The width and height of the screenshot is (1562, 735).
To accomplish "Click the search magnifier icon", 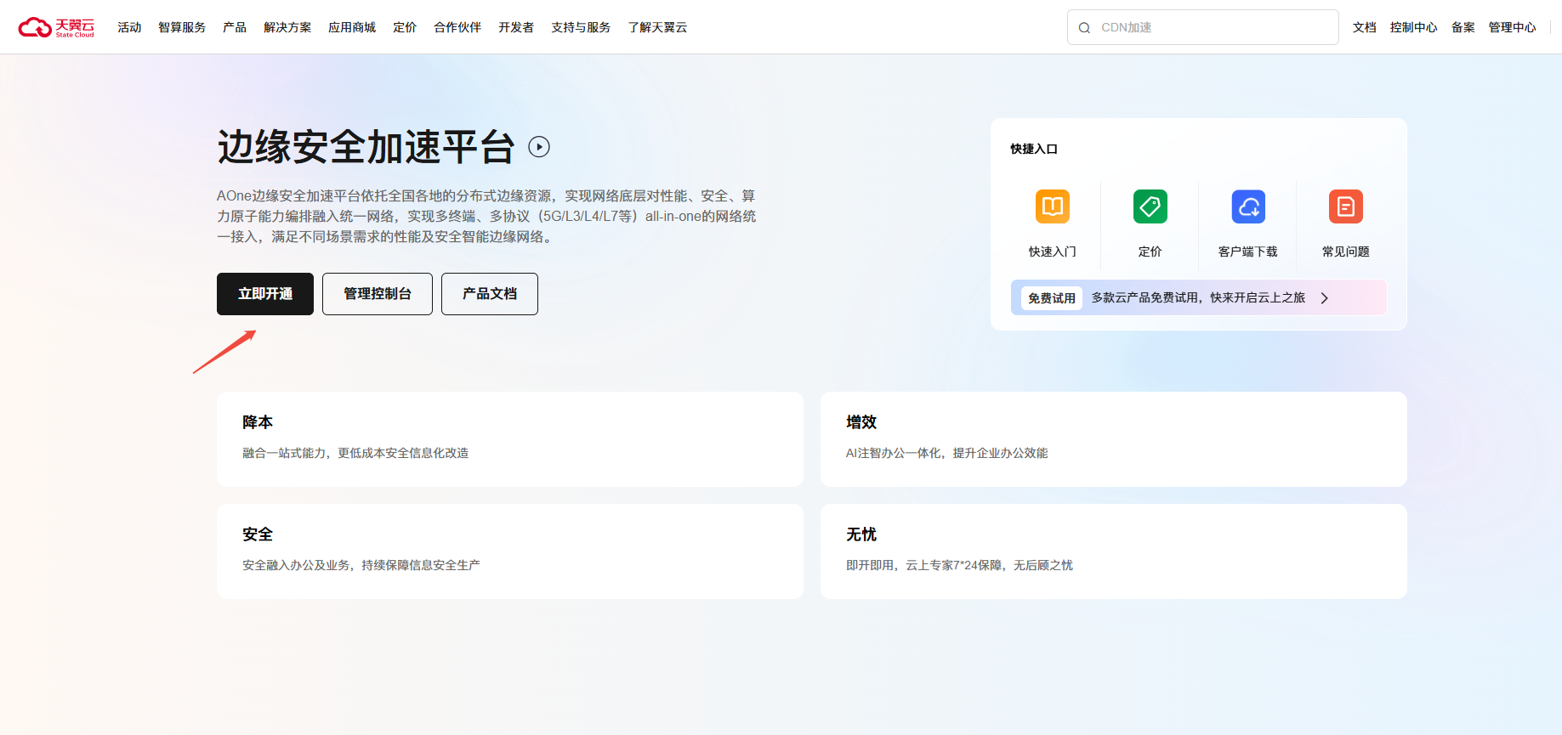I will (x=1084, y=28).
